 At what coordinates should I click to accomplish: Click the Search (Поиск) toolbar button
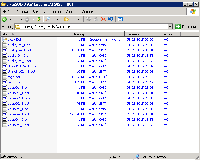(x=53, y=19)
